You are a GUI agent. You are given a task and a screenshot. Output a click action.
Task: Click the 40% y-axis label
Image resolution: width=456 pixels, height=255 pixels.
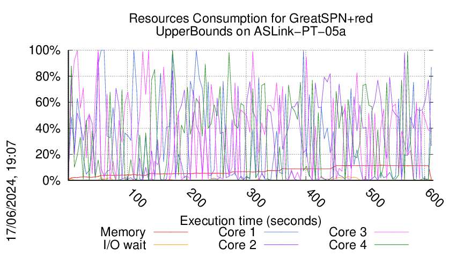48,128
